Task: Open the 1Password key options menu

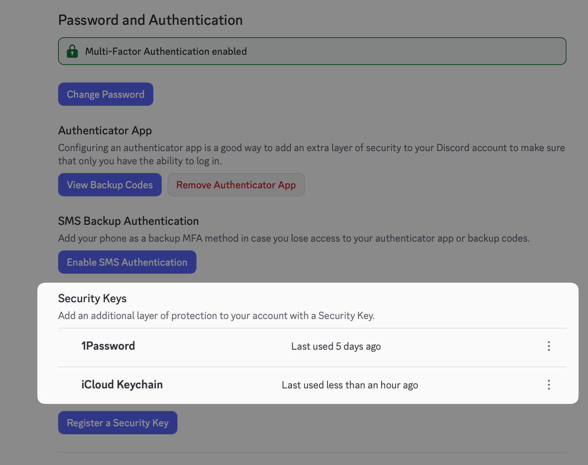Action: [x=548, y=346]
